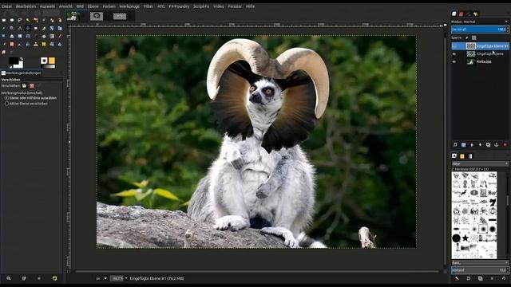Switch to the Channels tab

click(x=461, y=14)
